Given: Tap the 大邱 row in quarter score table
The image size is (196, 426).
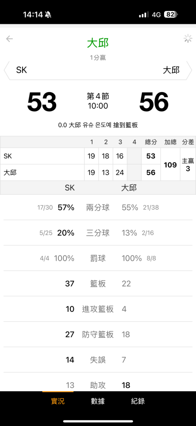Looking at the screenshot, I should tap(80, 173).
